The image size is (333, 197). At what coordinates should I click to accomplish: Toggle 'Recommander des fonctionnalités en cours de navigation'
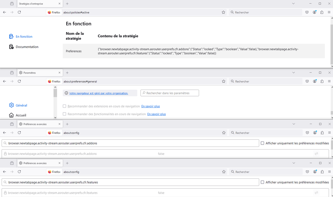[x=65, y=114]
